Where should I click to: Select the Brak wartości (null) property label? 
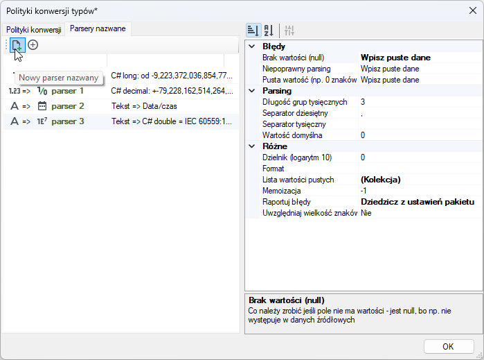click(x=294, y=58)
